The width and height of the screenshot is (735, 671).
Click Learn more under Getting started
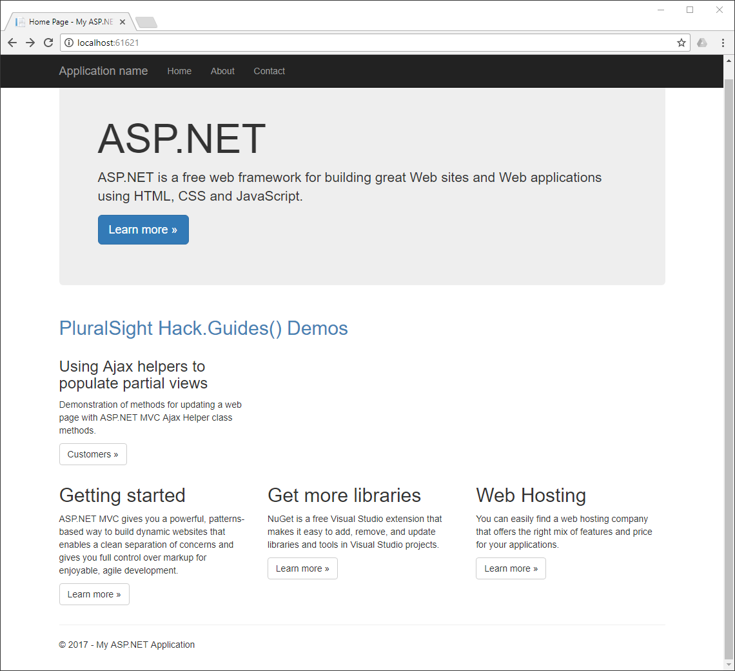(94, 594)
